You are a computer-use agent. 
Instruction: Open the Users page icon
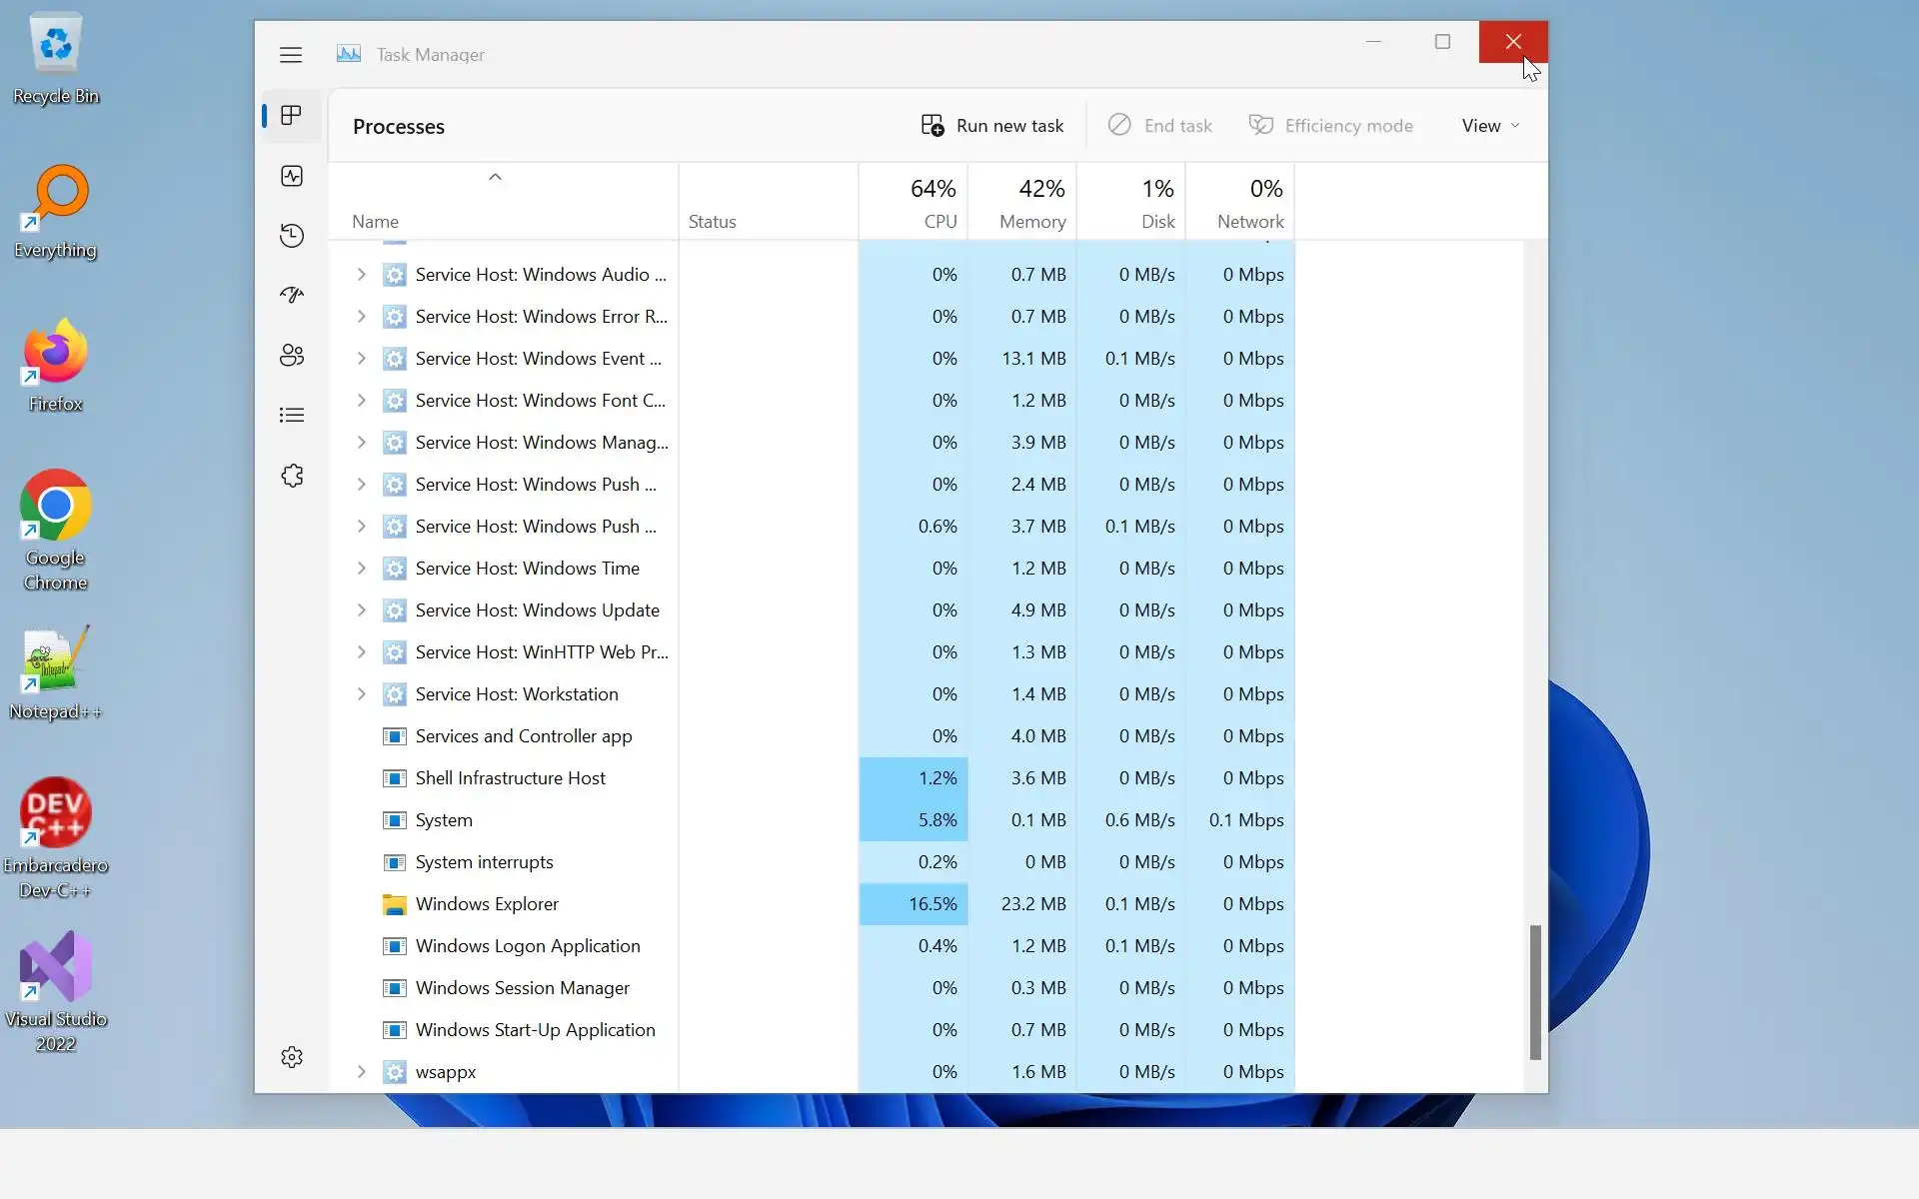292,355
